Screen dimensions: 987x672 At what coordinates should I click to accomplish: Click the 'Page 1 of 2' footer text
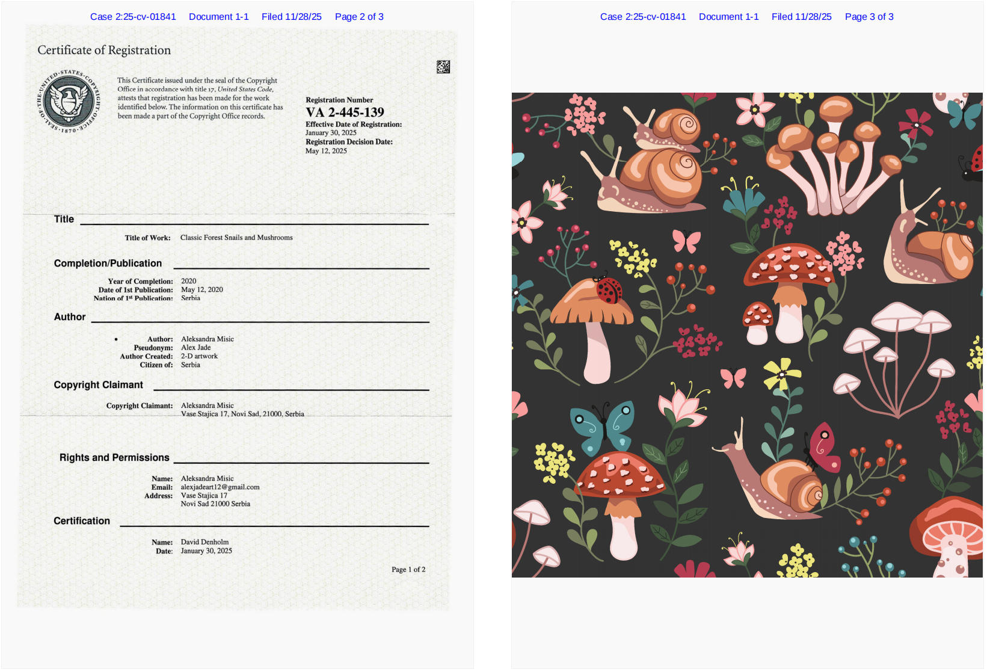[x=408, y=570]
